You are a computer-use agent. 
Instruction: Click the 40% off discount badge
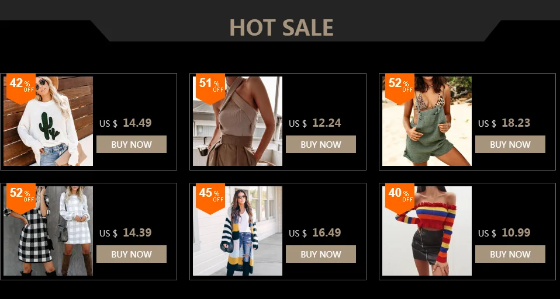pos(400,197)
